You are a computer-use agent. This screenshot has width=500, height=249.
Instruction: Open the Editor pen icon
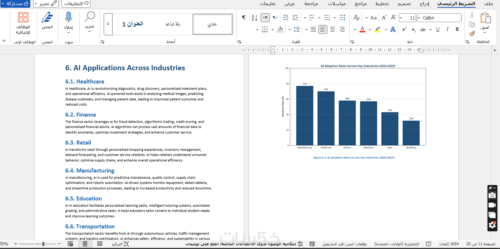pyautogui.click(x=47, y=21)
